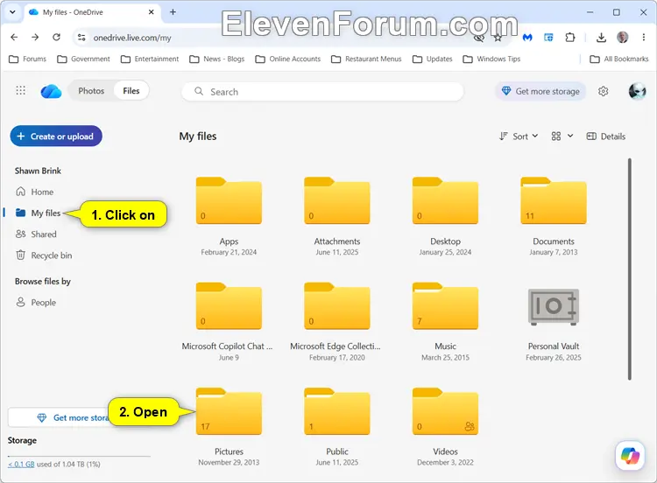
Task: Open the Restaurant Menus bookmark folder
Action: pyautogui.click(x=366, y=59)
